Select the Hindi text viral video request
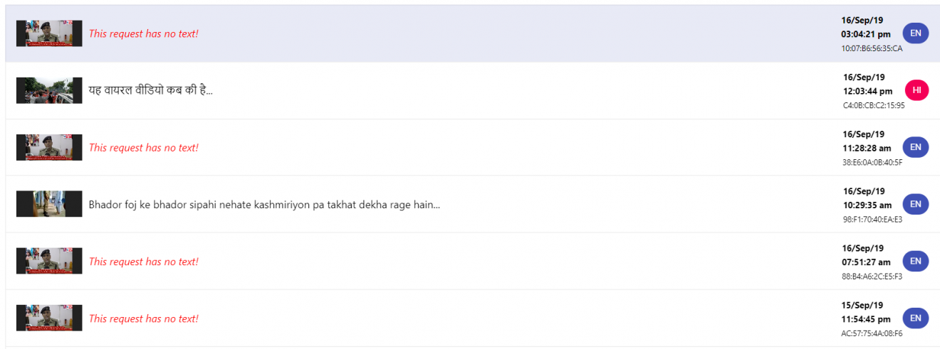Screen dimensions: 940x349 point(151,90)
